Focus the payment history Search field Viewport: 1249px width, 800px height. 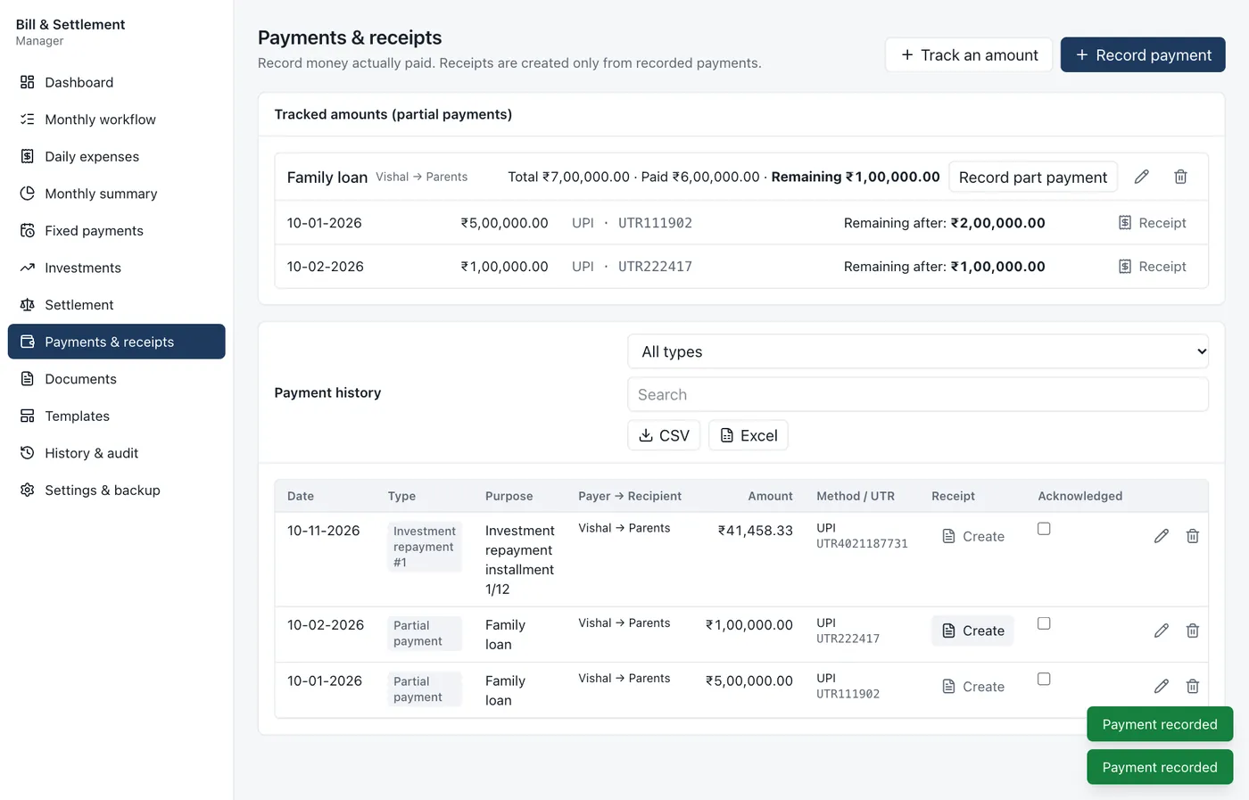(x=918, y=394)
